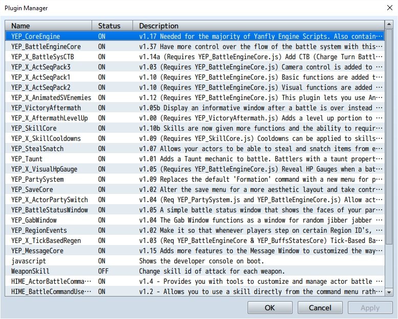The width and height of the screenshot is (398, 319).
Task: Click the scrollbar down arrow
Action: [x=389, y=292]
